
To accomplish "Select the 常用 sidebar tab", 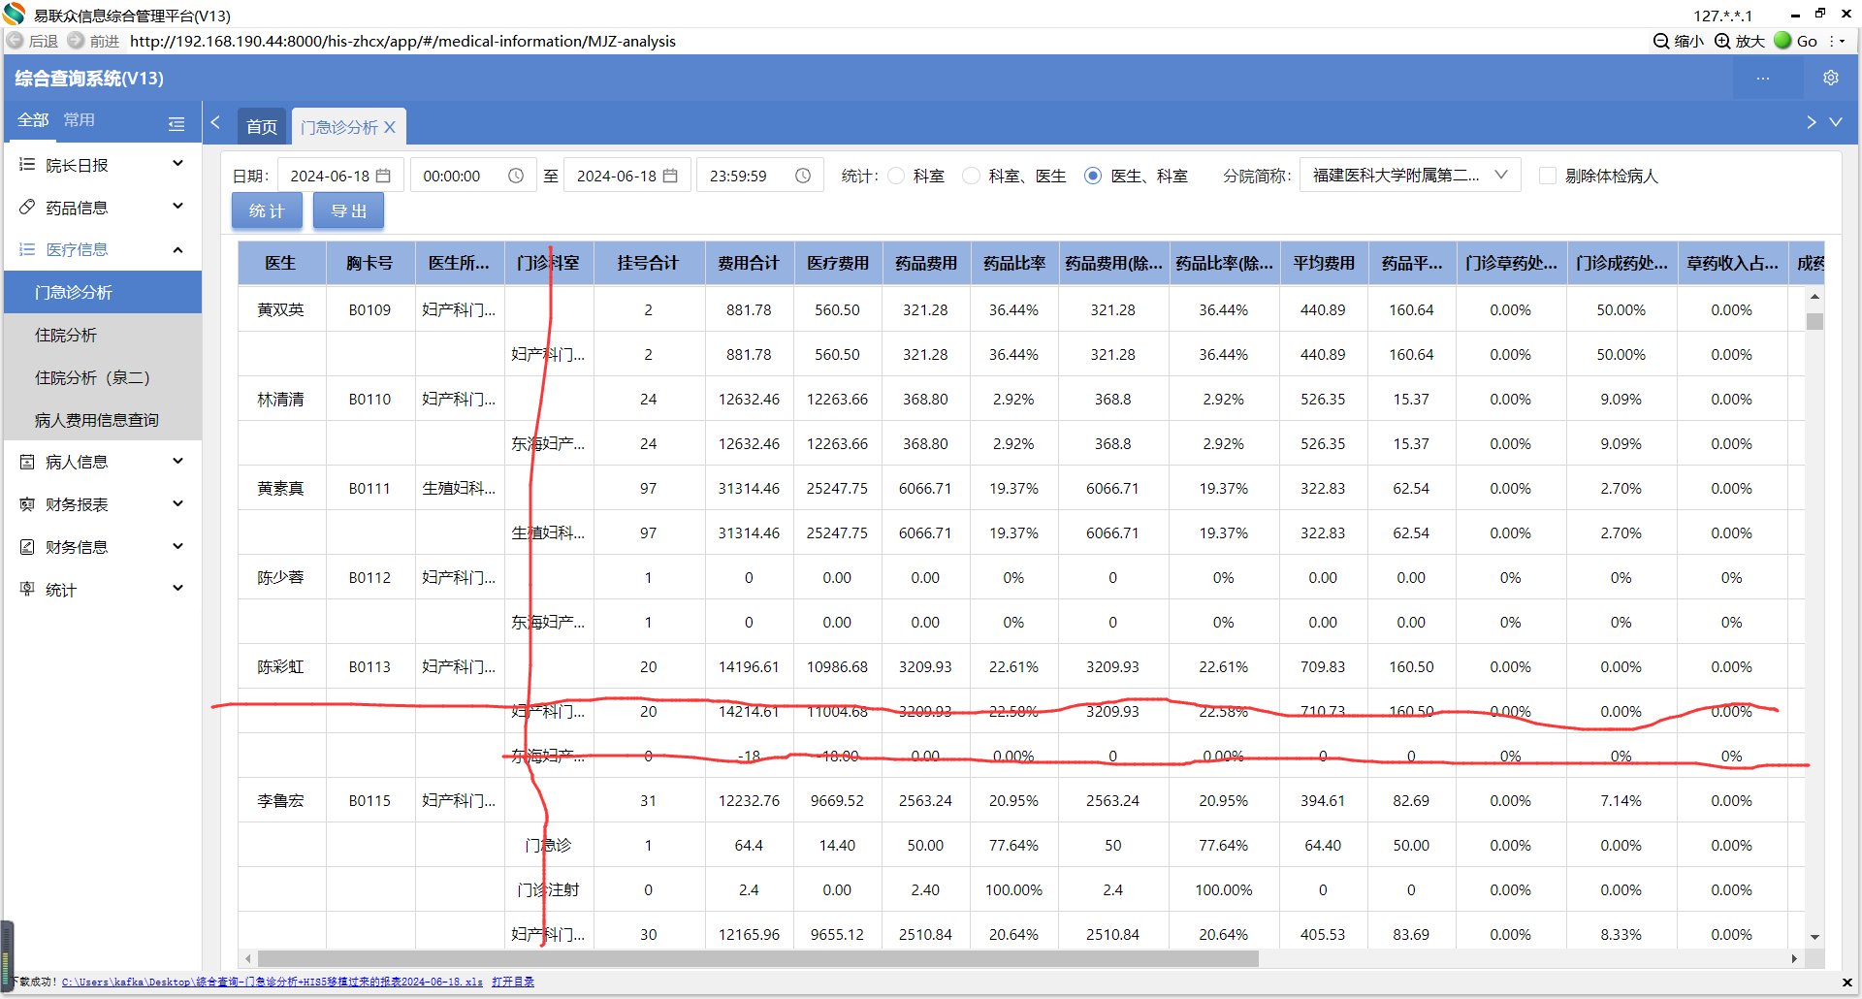I will (x=80, y=119).
